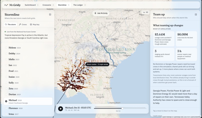Viewport: 202px width, 118px height.
Task: Click the Mr.Gridy wave logo icon
Action: click(x=6, y=5)
